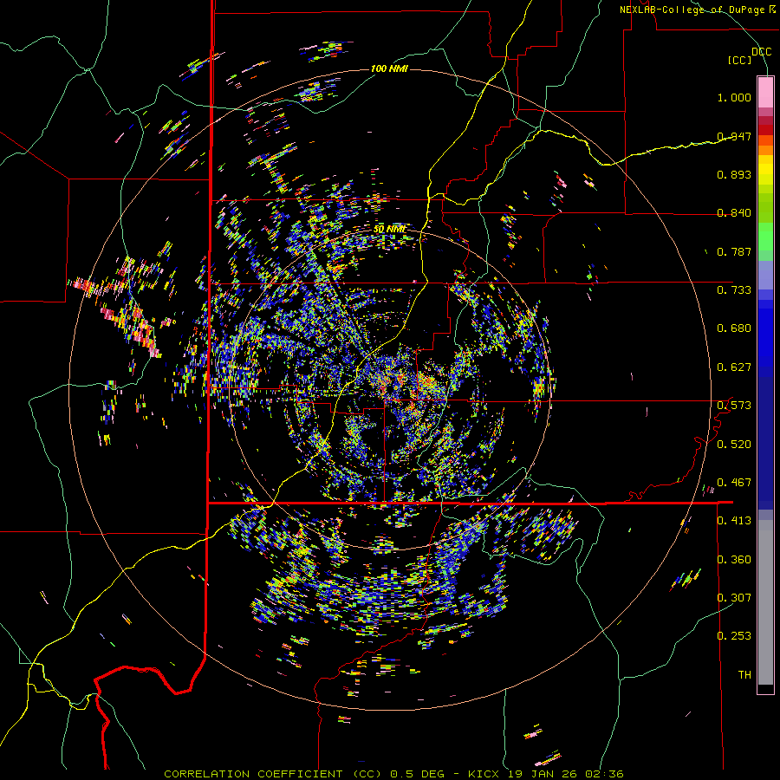The image size is (780, 780).
Task: Pick the pink segment atop the color bar
Action: coord(765,92)
